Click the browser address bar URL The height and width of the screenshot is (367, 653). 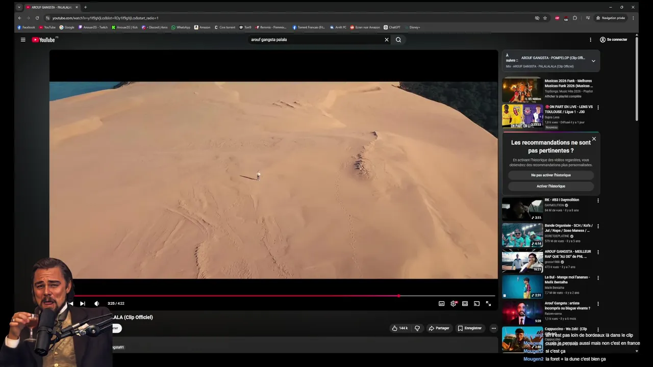pyautogui.click(x=106, y=18)
